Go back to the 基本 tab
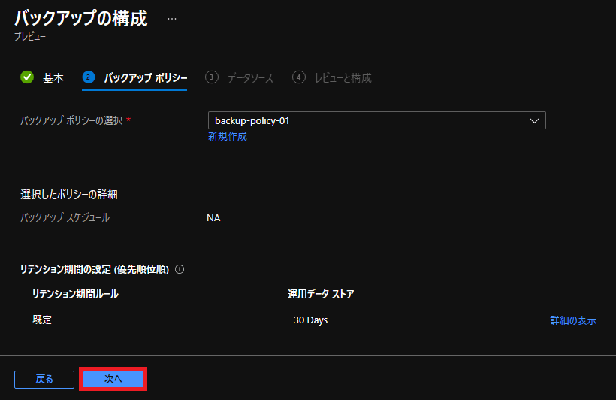 click(53, 78)
